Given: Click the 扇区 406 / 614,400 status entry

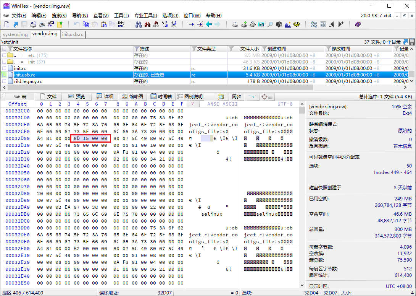Looking at the screenshot, I should coord(23,293).
